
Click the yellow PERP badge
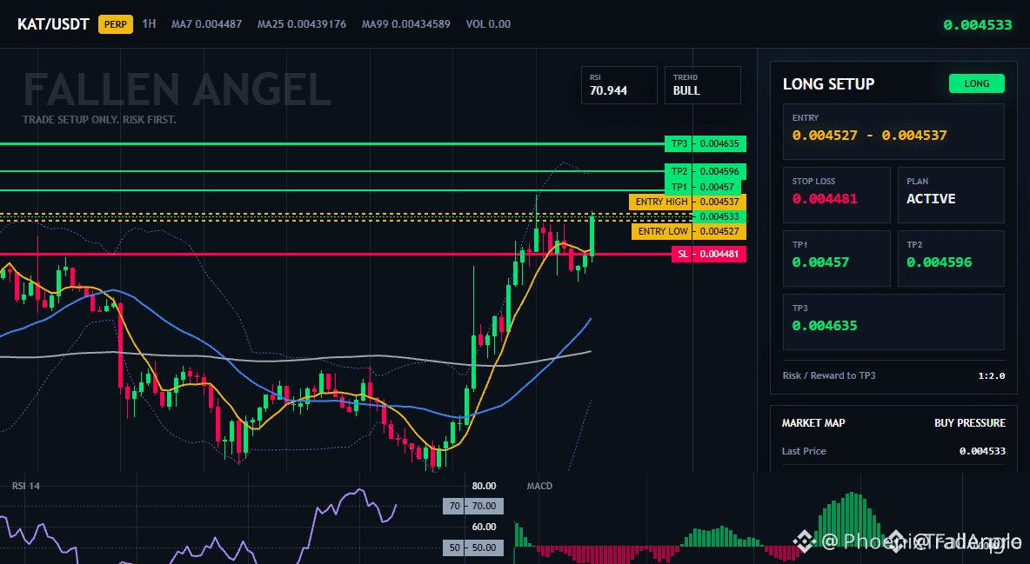[116, 24]
